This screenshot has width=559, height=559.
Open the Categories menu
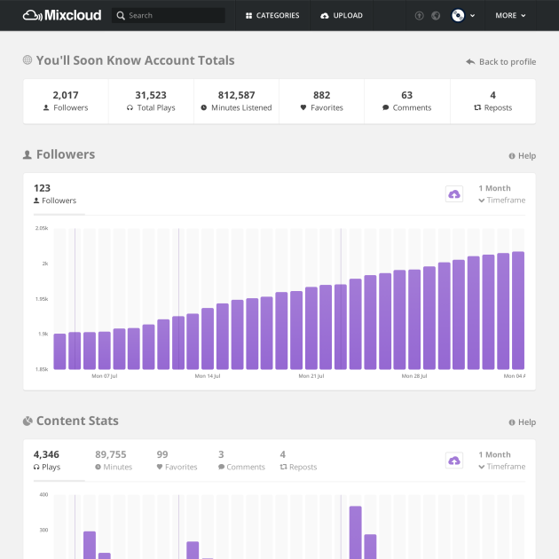click(272, 16)
